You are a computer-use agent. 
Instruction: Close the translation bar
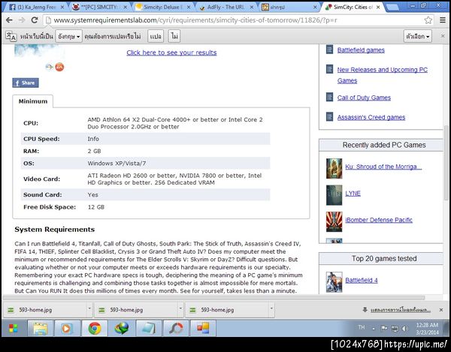pos(443,36)
